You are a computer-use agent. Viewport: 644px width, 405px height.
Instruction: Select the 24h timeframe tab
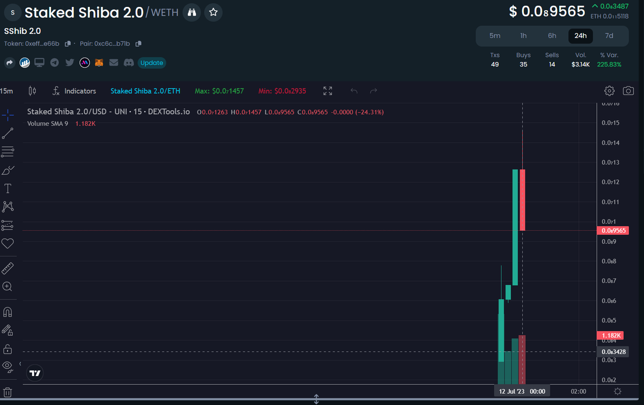(581, 36)
